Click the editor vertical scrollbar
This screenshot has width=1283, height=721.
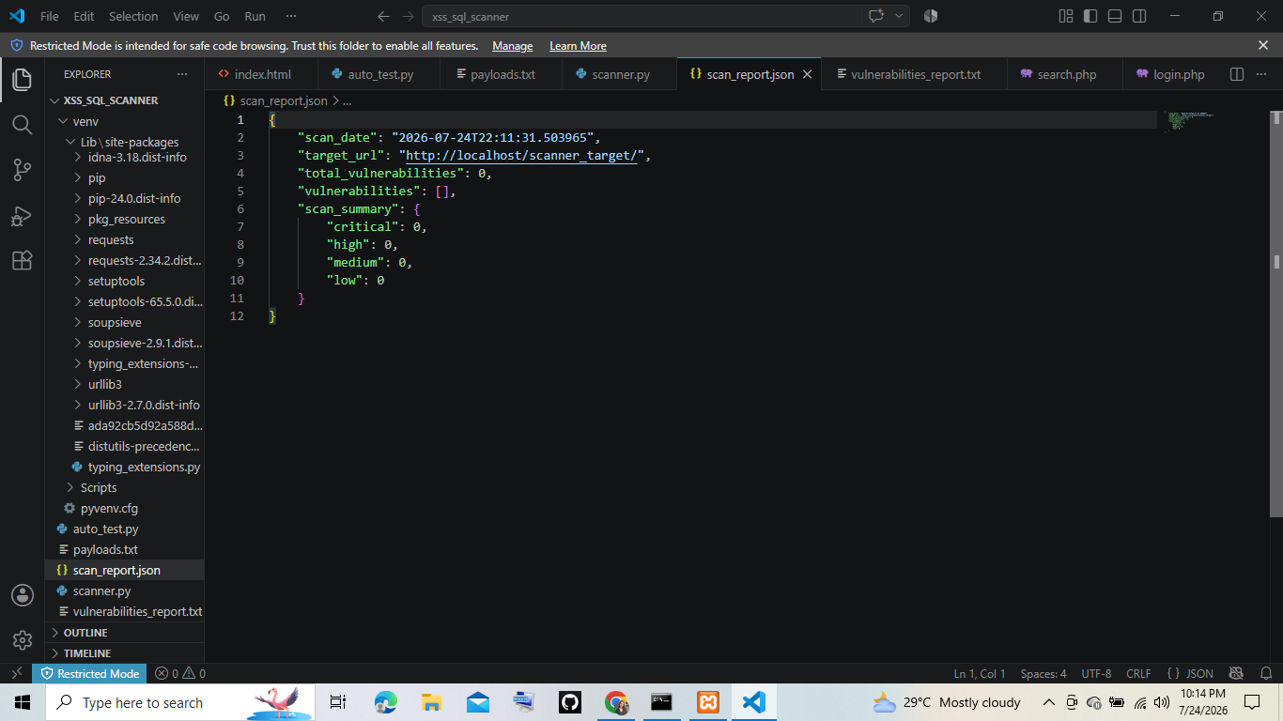[1276, 314]
